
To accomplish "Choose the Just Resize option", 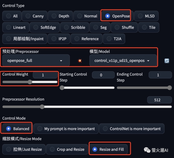I will 24,149.
